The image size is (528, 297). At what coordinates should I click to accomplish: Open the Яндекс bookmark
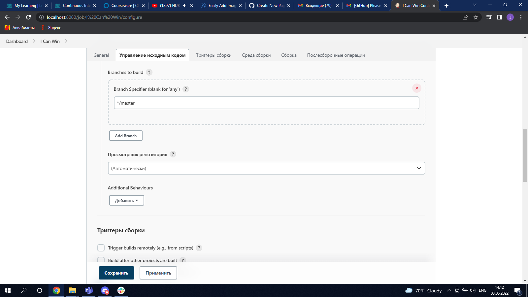(x=51, y=28)
